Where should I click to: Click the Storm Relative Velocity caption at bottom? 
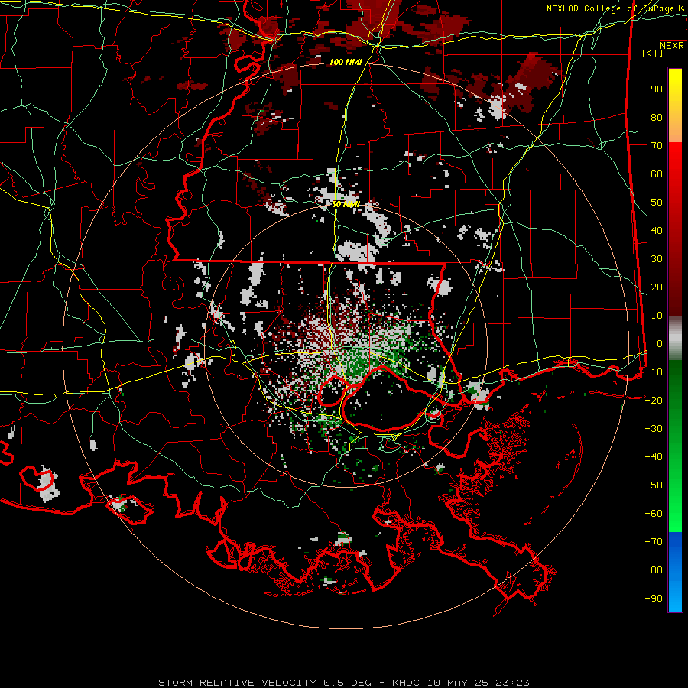[343, 683]
